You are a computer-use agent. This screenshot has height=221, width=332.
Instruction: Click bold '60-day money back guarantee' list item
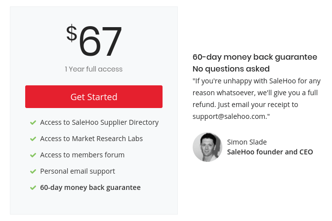point(90,187)
